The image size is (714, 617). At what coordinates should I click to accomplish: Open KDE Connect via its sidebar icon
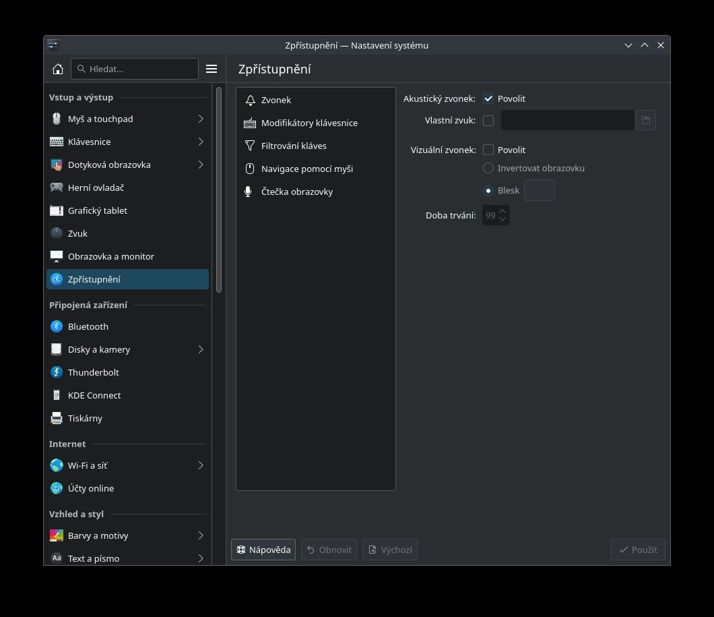pyautogui.click(x=57, y=395)
